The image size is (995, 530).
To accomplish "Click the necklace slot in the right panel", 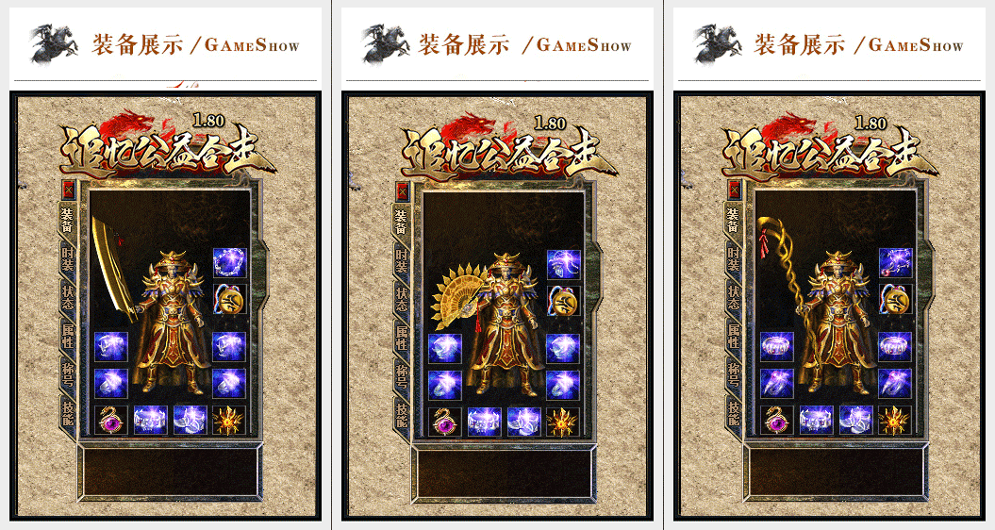I will pyautogui.click(x=895, y=262).
